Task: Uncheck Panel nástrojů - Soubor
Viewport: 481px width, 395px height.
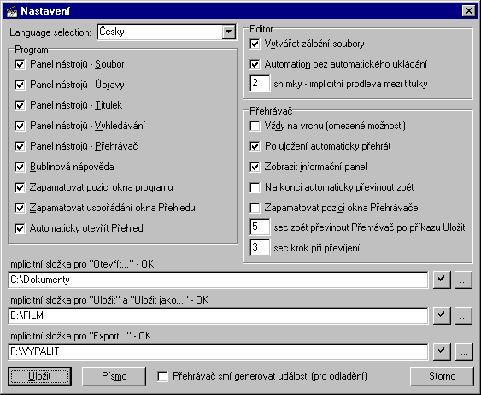Action: 20,64
